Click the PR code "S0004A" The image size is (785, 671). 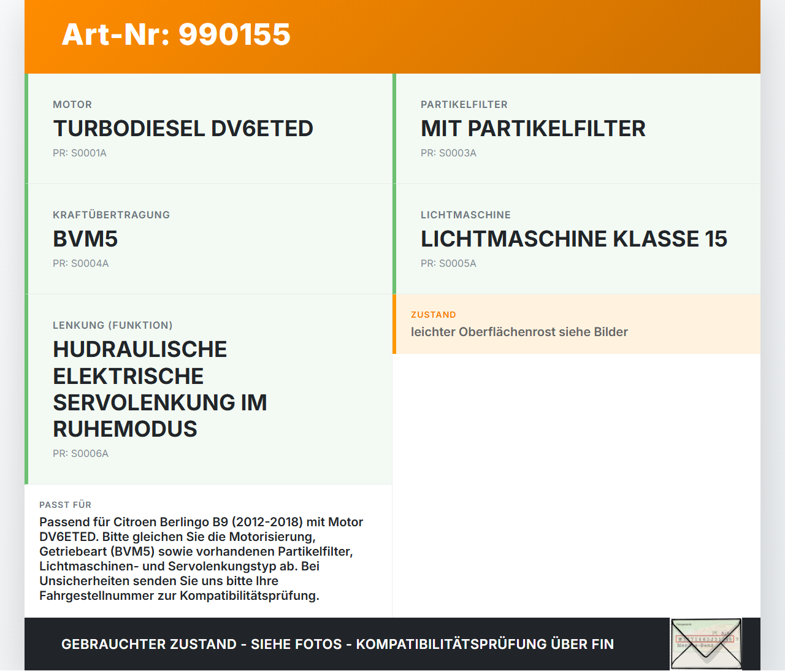pyautogui.click(x=90, y=264)
